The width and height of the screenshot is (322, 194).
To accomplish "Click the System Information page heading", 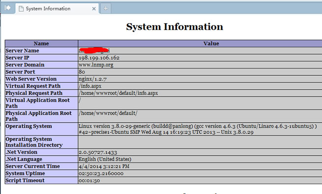I will [175, 27].
